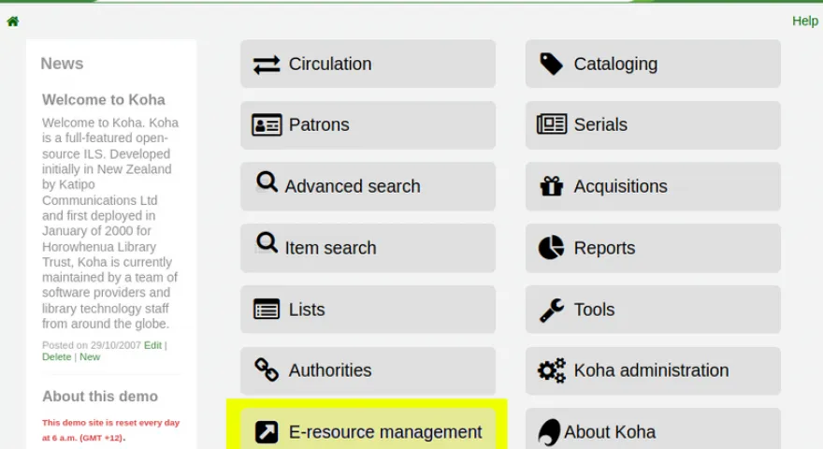
Task: Click the About Koha logo icon
Action: (x=550, y=433)
